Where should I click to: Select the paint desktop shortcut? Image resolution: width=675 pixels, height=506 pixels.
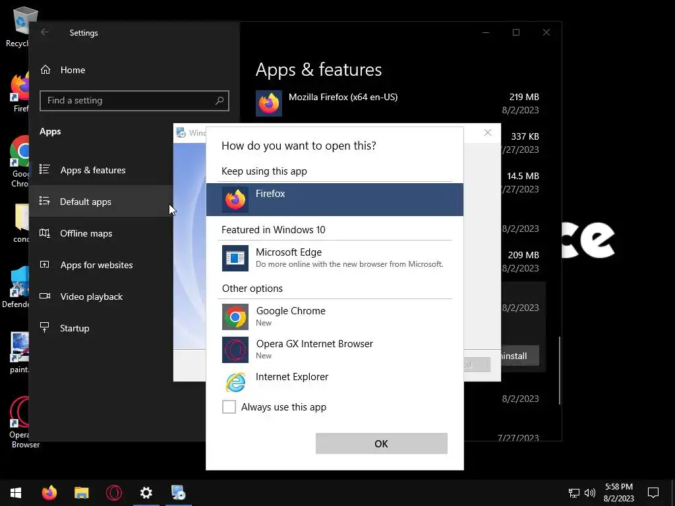[x=19, y=353]
